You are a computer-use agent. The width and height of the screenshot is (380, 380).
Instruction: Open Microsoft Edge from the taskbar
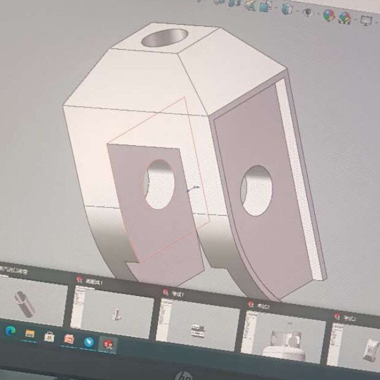click(10, 331)
